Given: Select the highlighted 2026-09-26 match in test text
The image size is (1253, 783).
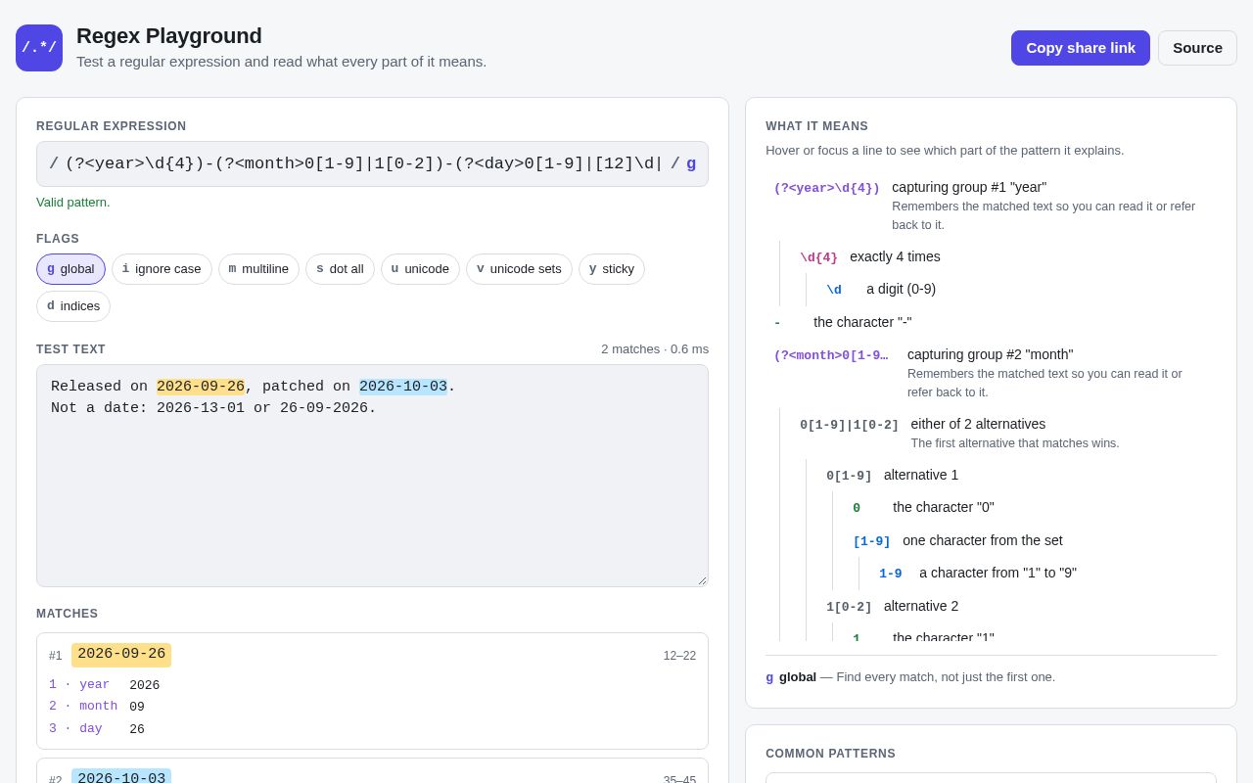Looking at the screenshot, I should coord(201,387).
